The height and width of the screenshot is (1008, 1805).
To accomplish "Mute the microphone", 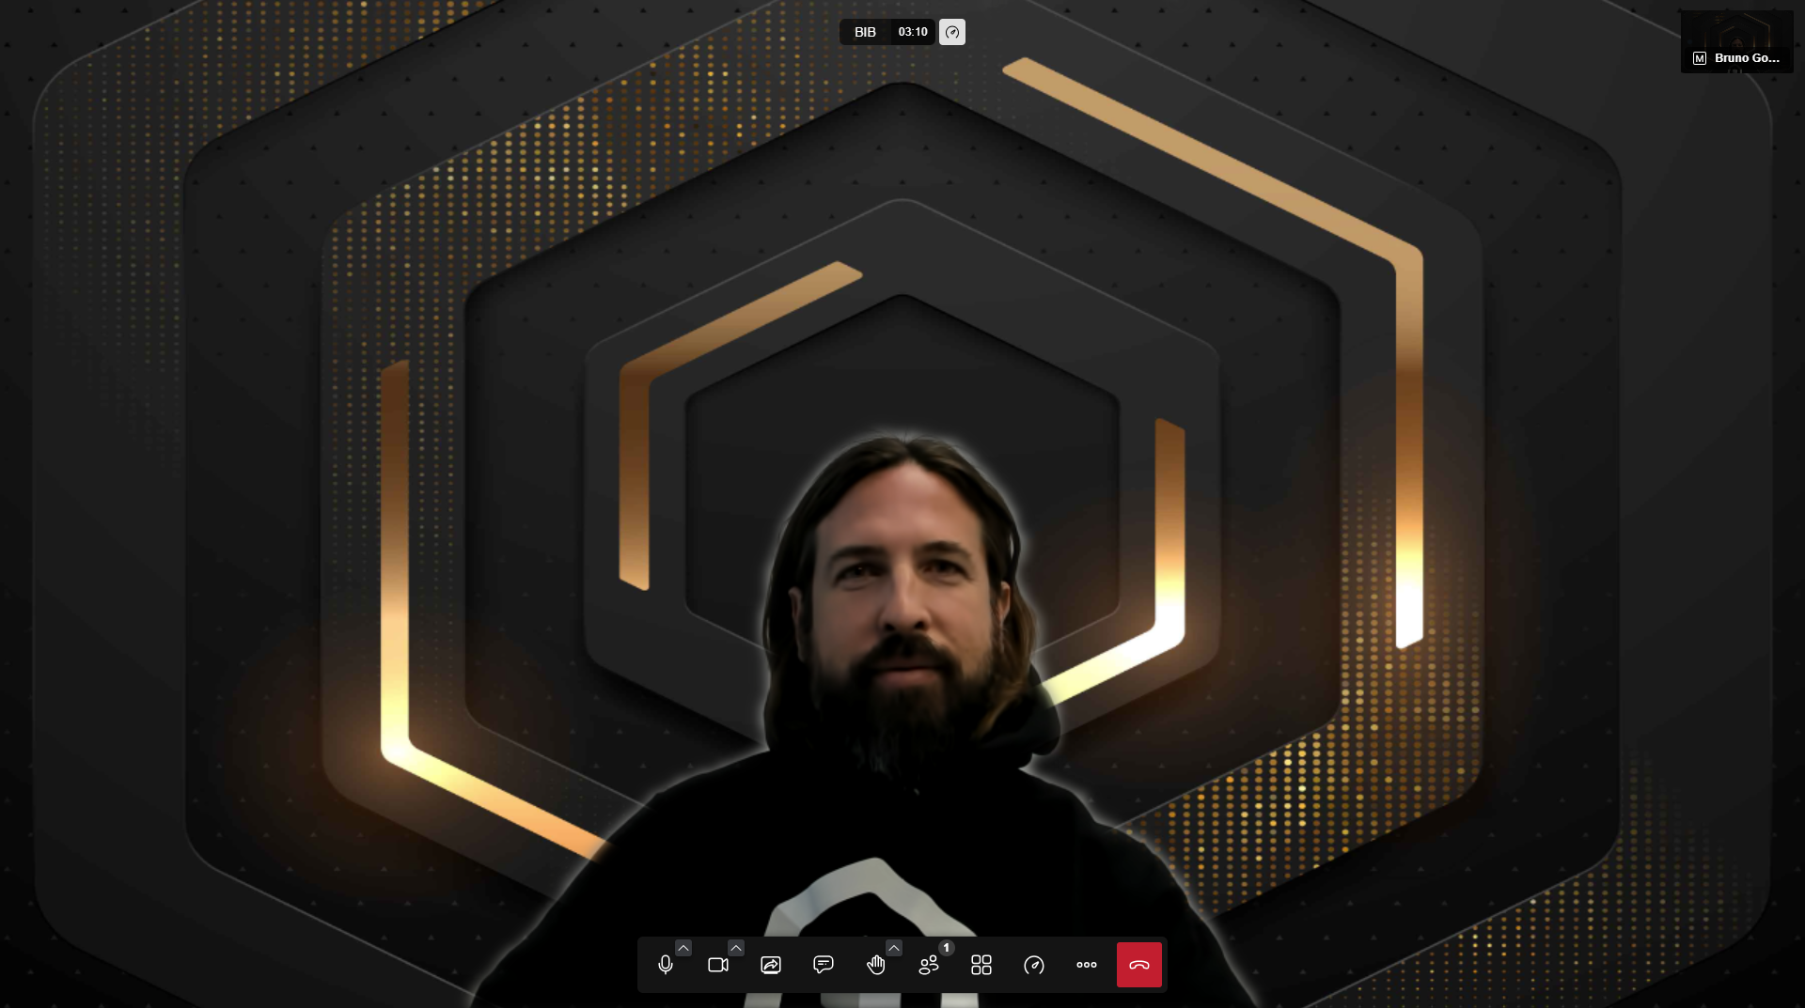I will coord(666,965).
